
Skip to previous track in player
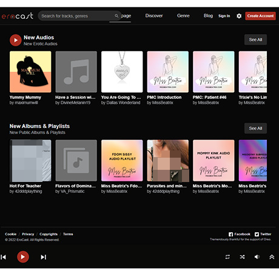pyautogui.click(x=4, y=257)
